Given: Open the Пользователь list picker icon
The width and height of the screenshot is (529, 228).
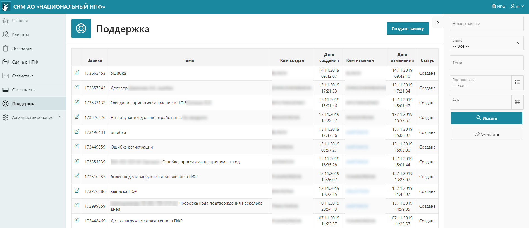Looking at the screenshot, I should 517,83.
